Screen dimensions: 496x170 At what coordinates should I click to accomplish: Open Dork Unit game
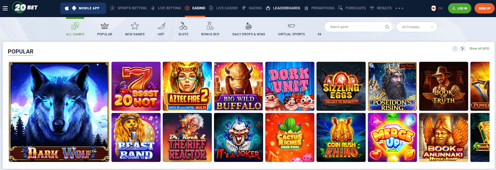(290, 86)
